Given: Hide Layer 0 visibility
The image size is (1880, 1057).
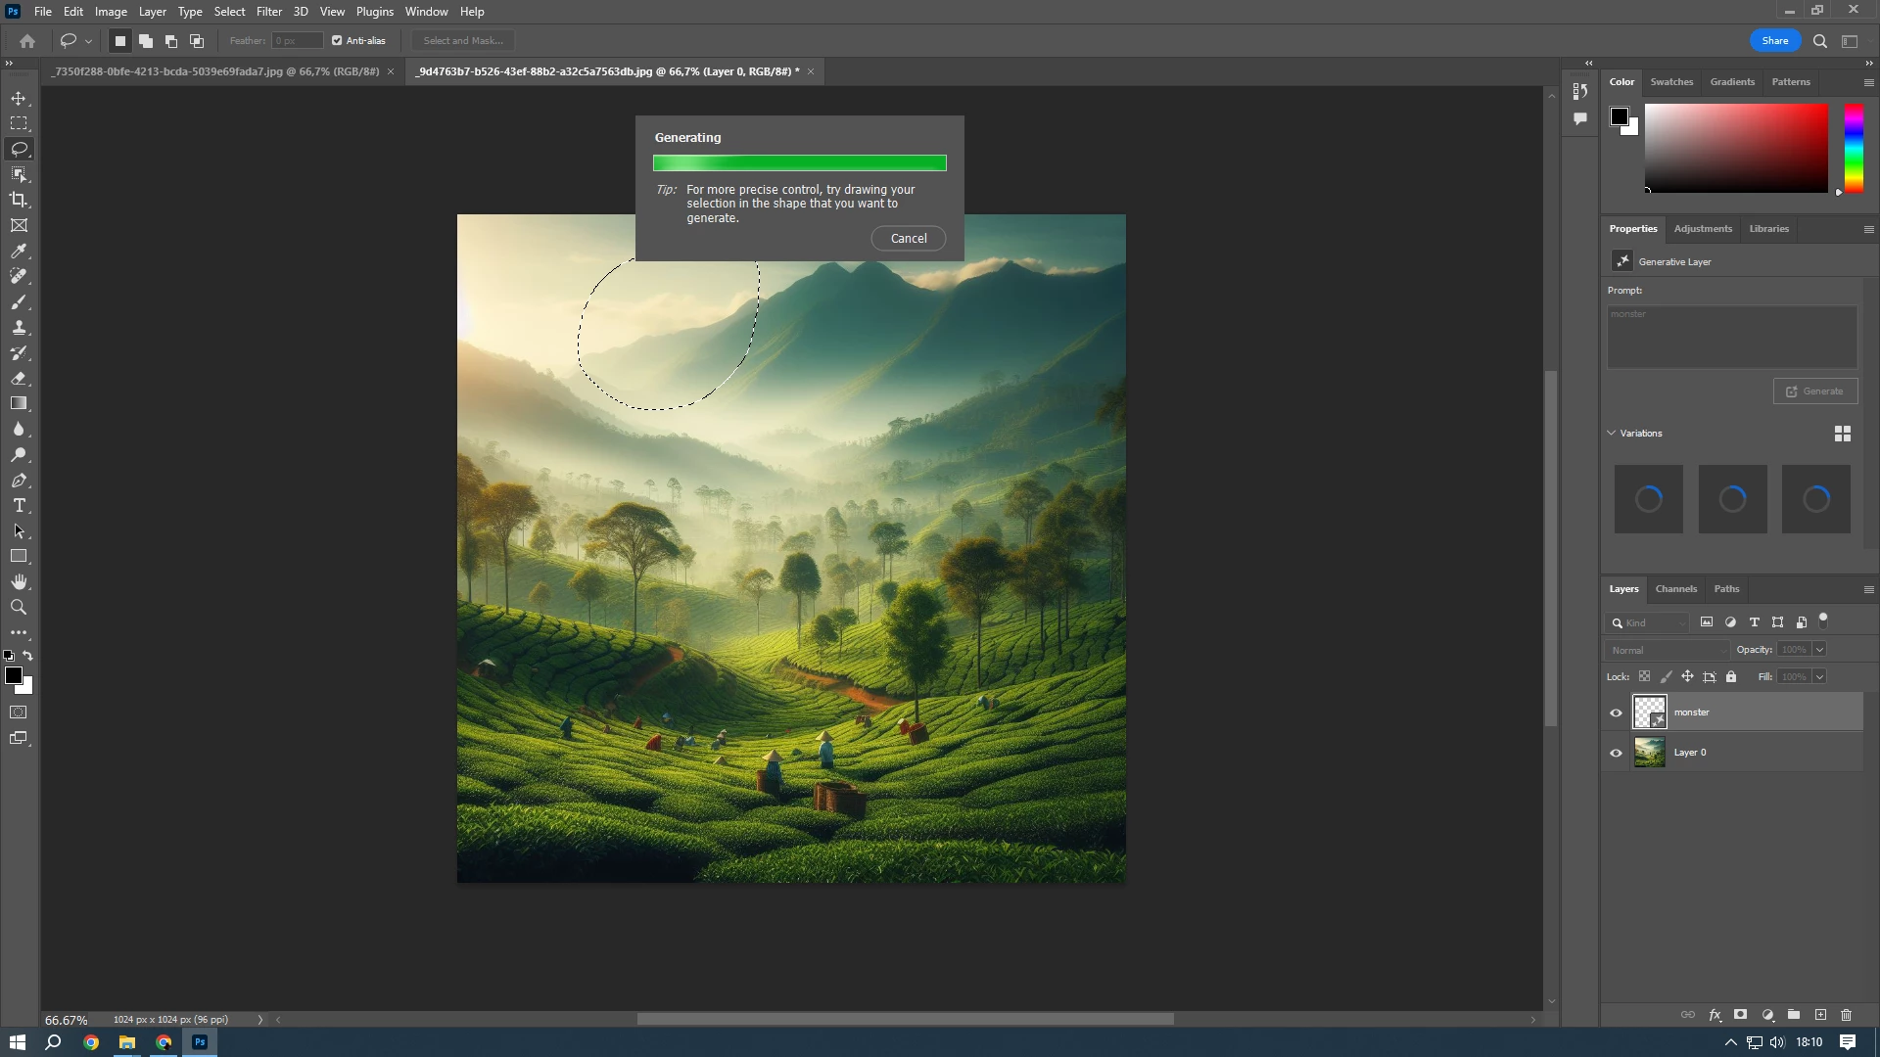Looking at the screenshot, I should pyautogui.click(x=1616, y=753).
